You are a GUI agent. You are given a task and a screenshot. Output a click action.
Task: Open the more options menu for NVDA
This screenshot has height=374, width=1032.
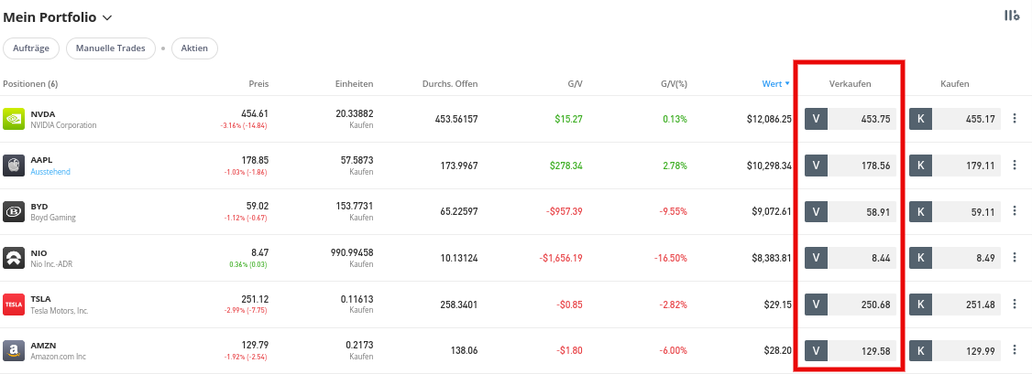pos(1015,118)
